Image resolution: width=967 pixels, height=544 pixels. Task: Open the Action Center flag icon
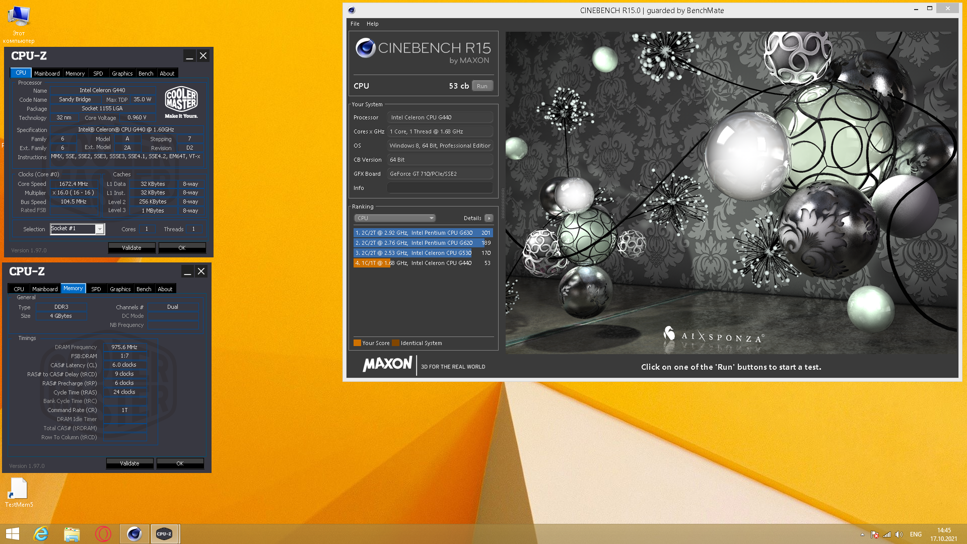point(875,534)
